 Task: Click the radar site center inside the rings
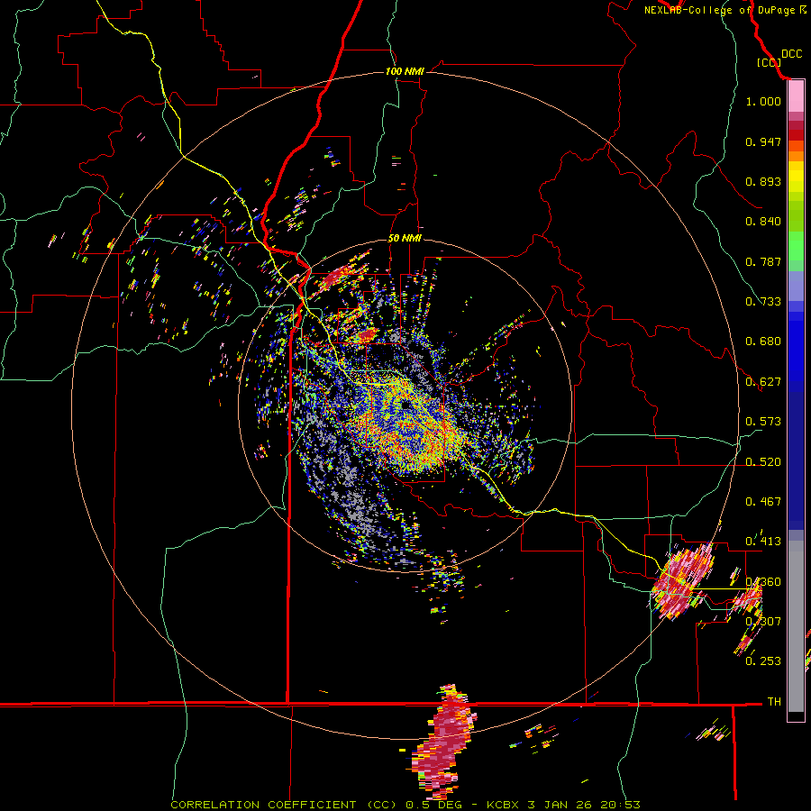point(405,406)
